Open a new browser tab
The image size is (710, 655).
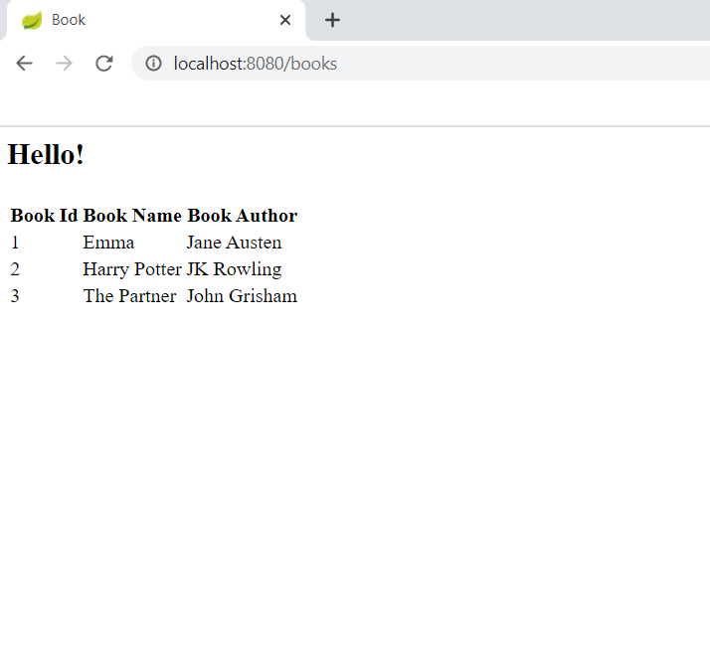[333, 20]
